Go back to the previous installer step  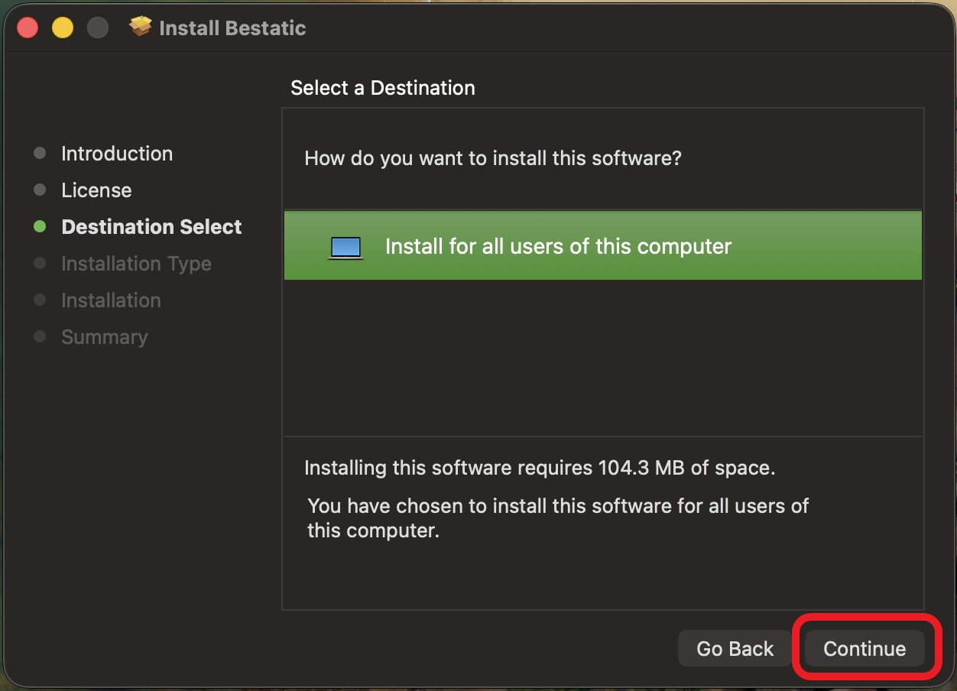735,649
